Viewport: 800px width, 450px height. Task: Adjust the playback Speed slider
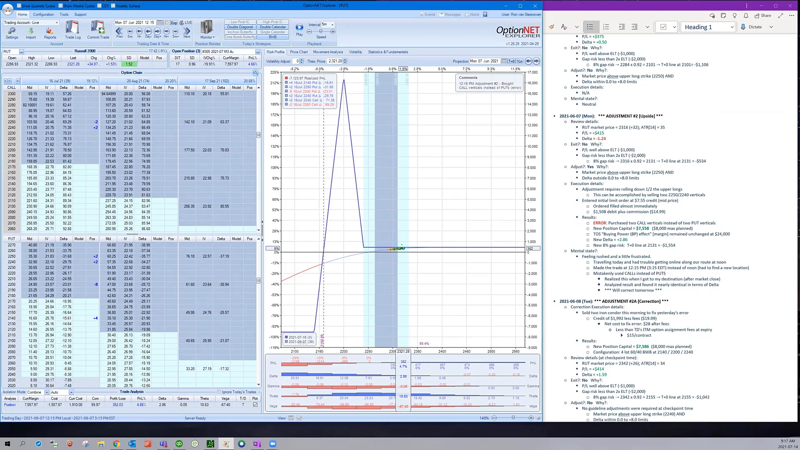[321, 32]
